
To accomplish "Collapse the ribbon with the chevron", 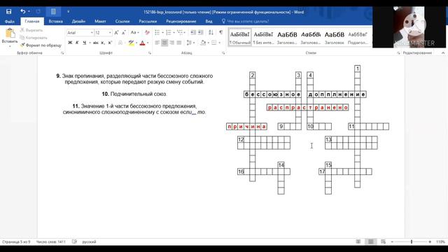I will pyautogui.click(x=443, y=53).
